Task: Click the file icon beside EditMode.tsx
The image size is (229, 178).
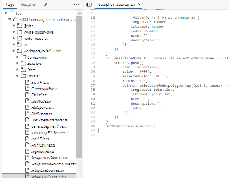Action: click(x=27, y=101)
